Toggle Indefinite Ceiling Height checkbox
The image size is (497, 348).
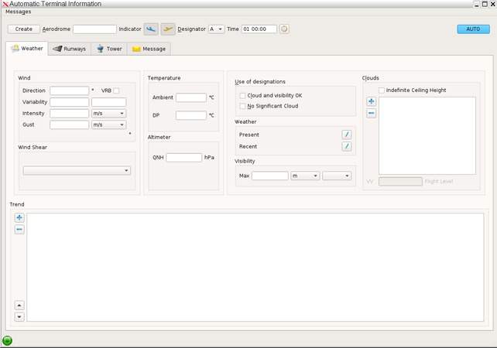(382, 90)
